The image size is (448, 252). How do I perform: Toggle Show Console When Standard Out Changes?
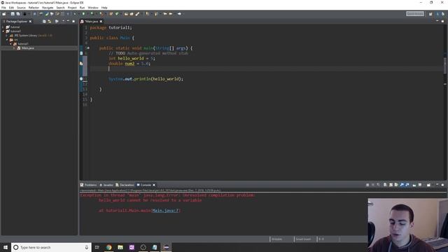402,185
